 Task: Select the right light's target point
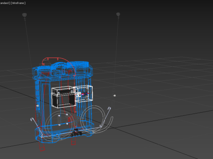click(114, 95)
